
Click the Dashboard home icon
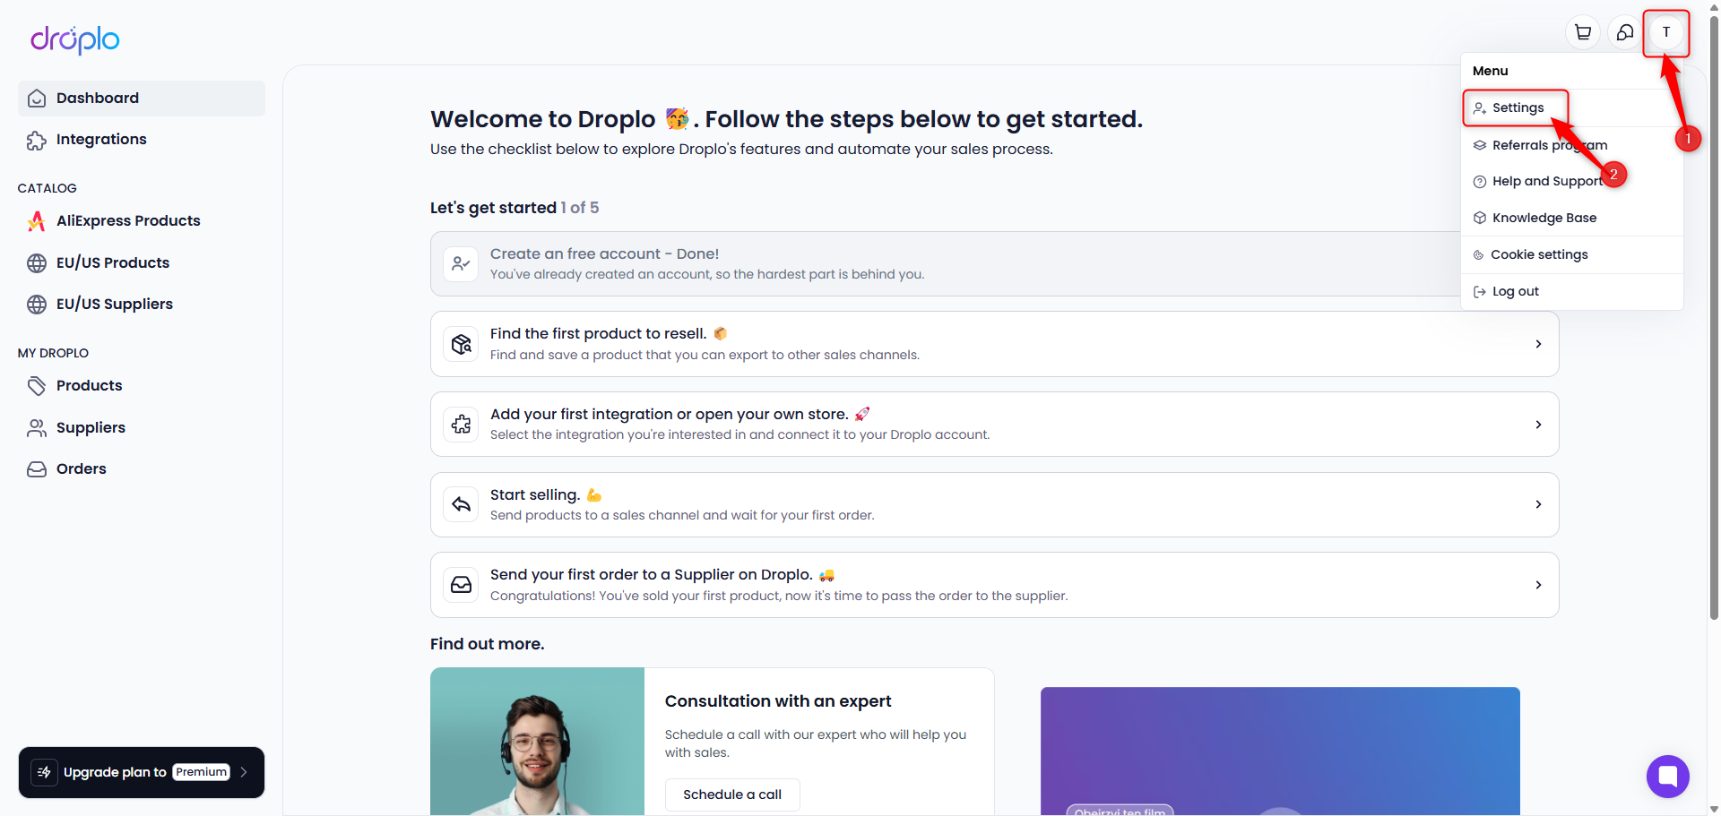tap(37, 99)
